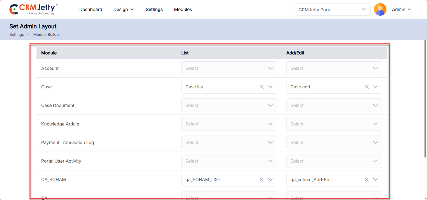The height and width of the screenshot is (200, 427).
Task: Open the Payment Transaction Log Add/Edit dropdown
Action: (x=334, y=142)
